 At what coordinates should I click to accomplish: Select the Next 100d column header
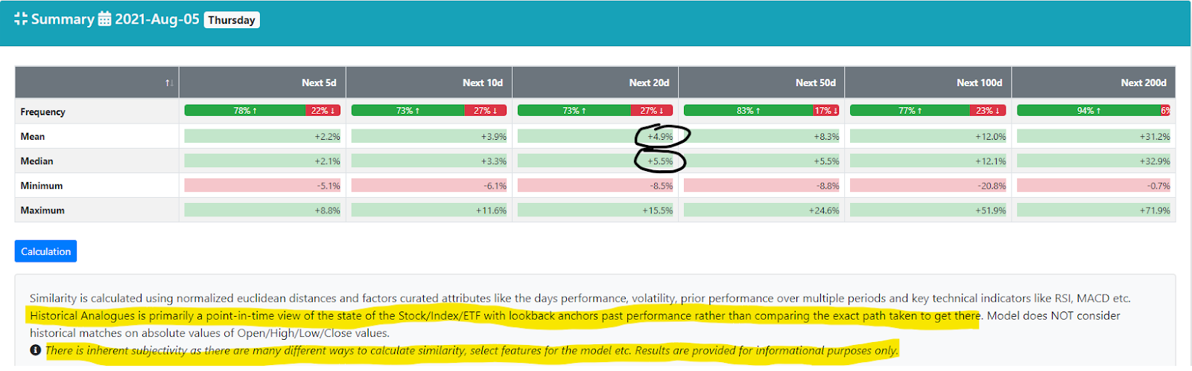[979, 83]
